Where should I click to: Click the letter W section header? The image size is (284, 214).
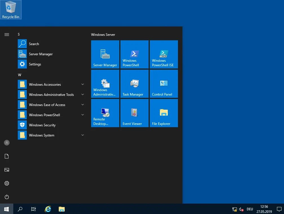[19, 75]
